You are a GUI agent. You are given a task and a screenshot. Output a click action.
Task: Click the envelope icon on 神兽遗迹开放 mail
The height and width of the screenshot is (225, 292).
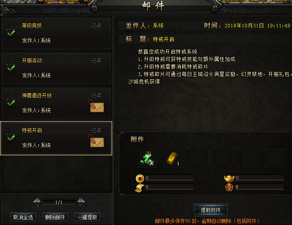click(x=96, y=106)
